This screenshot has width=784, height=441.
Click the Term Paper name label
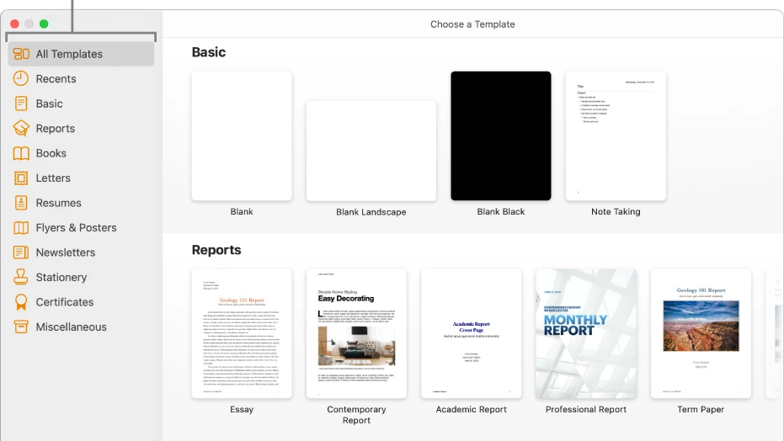[701, 410]
